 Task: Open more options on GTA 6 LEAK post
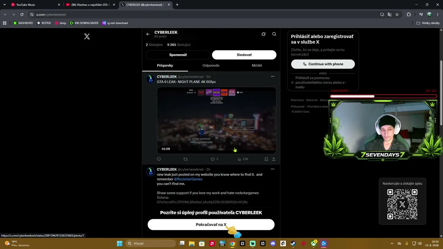(x=273, y=76)
